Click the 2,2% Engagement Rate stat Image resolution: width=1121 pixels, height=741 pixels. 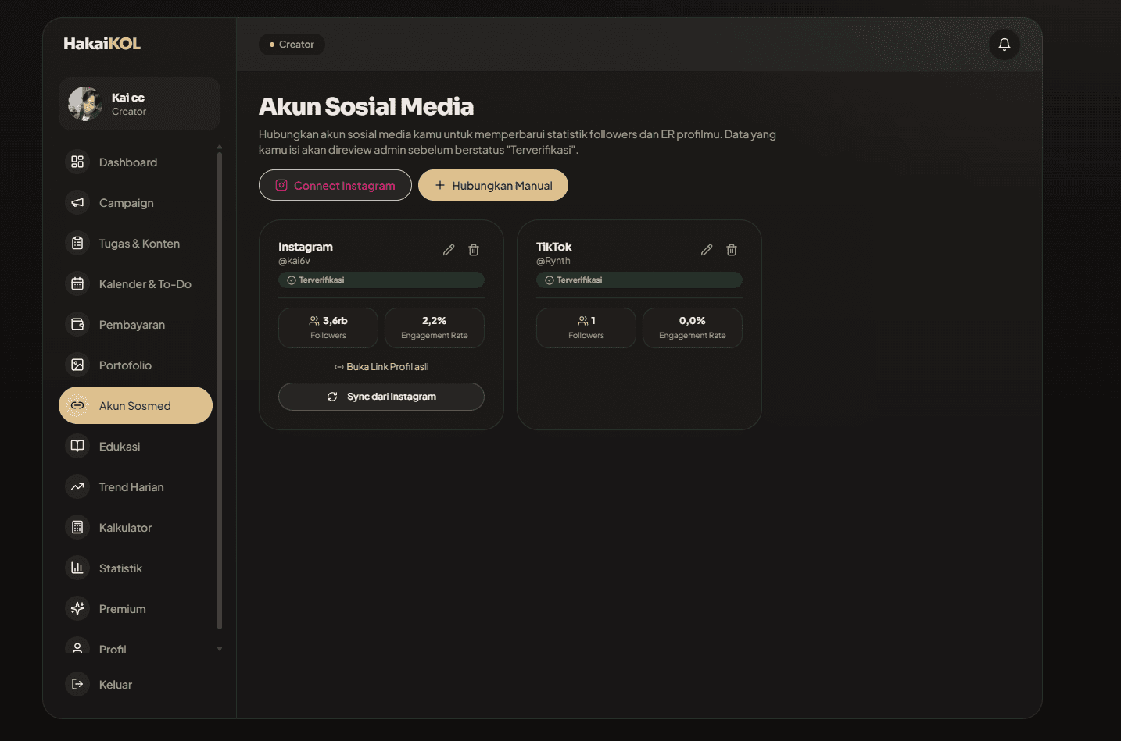pos(435,328)
